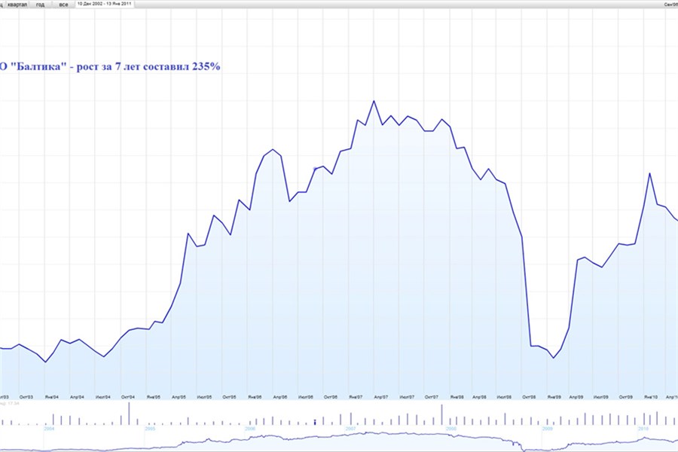
Task: Click the 2010 marker in the overview timeline
Action: tap(645, 428)
